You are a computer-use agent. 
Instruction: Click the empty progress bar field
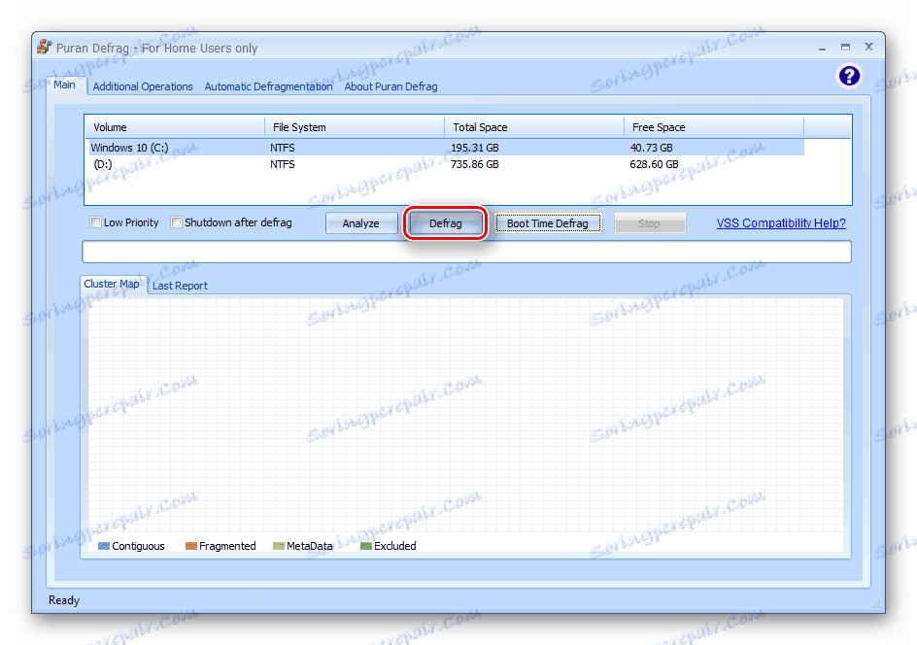pyautogui.click(x=466, y=252)
